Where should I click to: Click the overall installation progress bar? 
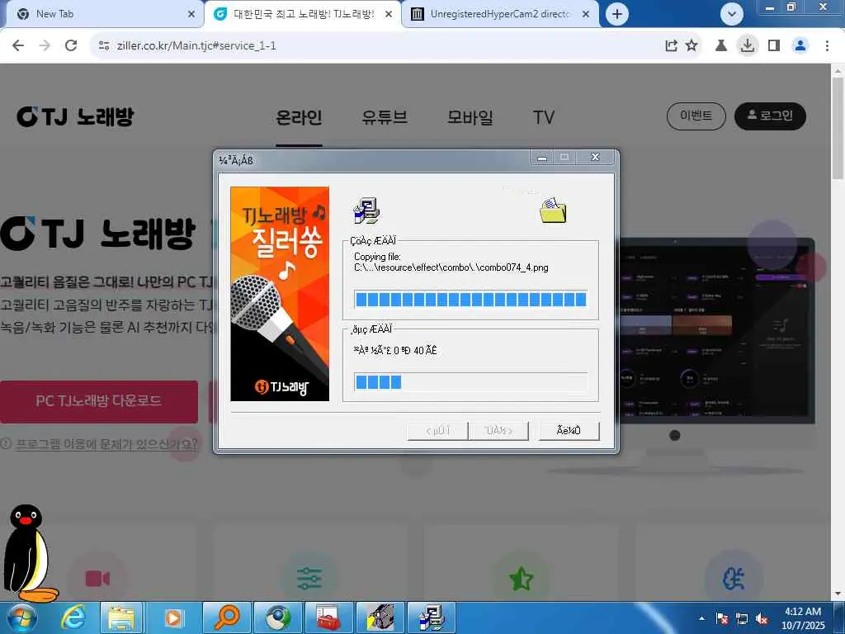[470, 381]
